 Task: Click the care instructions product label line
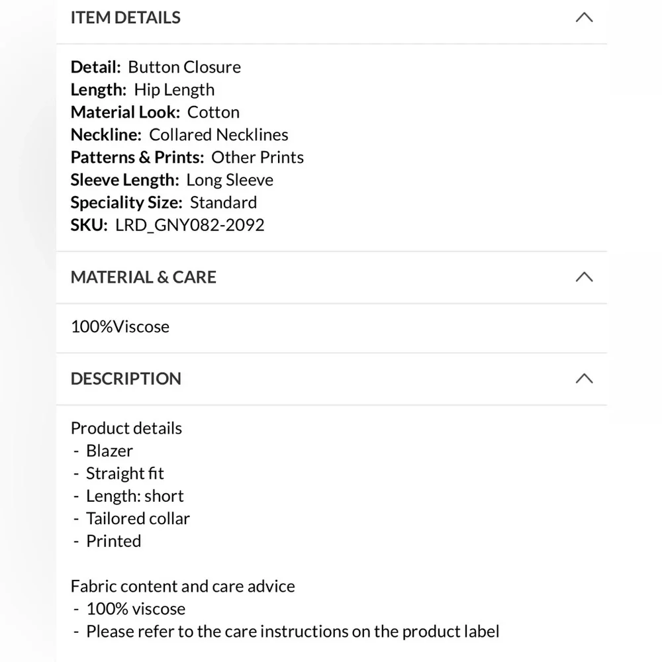point(293,632)
